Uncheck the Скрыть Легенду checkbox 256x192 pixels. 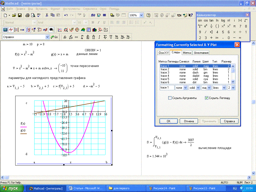tap(206, 98)
